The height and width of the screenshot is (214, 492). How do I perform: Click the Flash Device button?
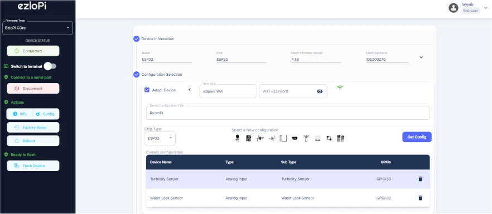click(33, 166)
